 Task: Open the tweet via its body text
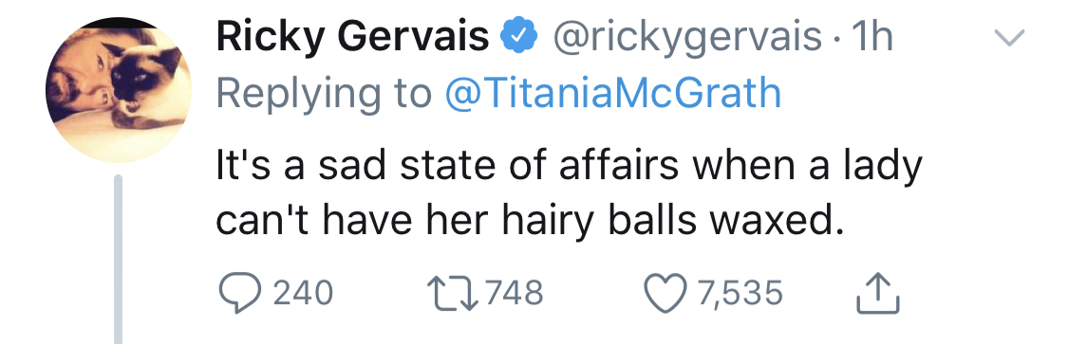click(569, 193)
